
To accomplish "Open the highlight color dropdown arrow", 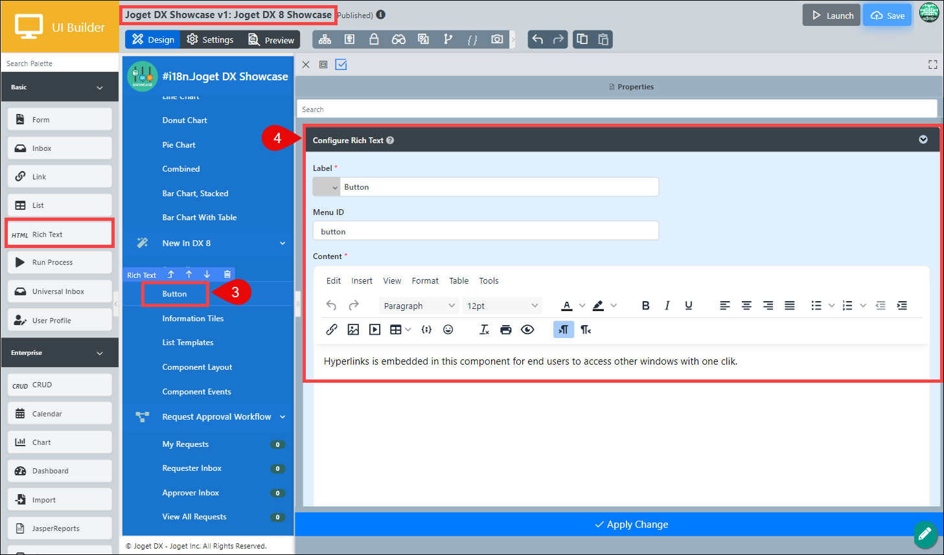I will (614, 306).
